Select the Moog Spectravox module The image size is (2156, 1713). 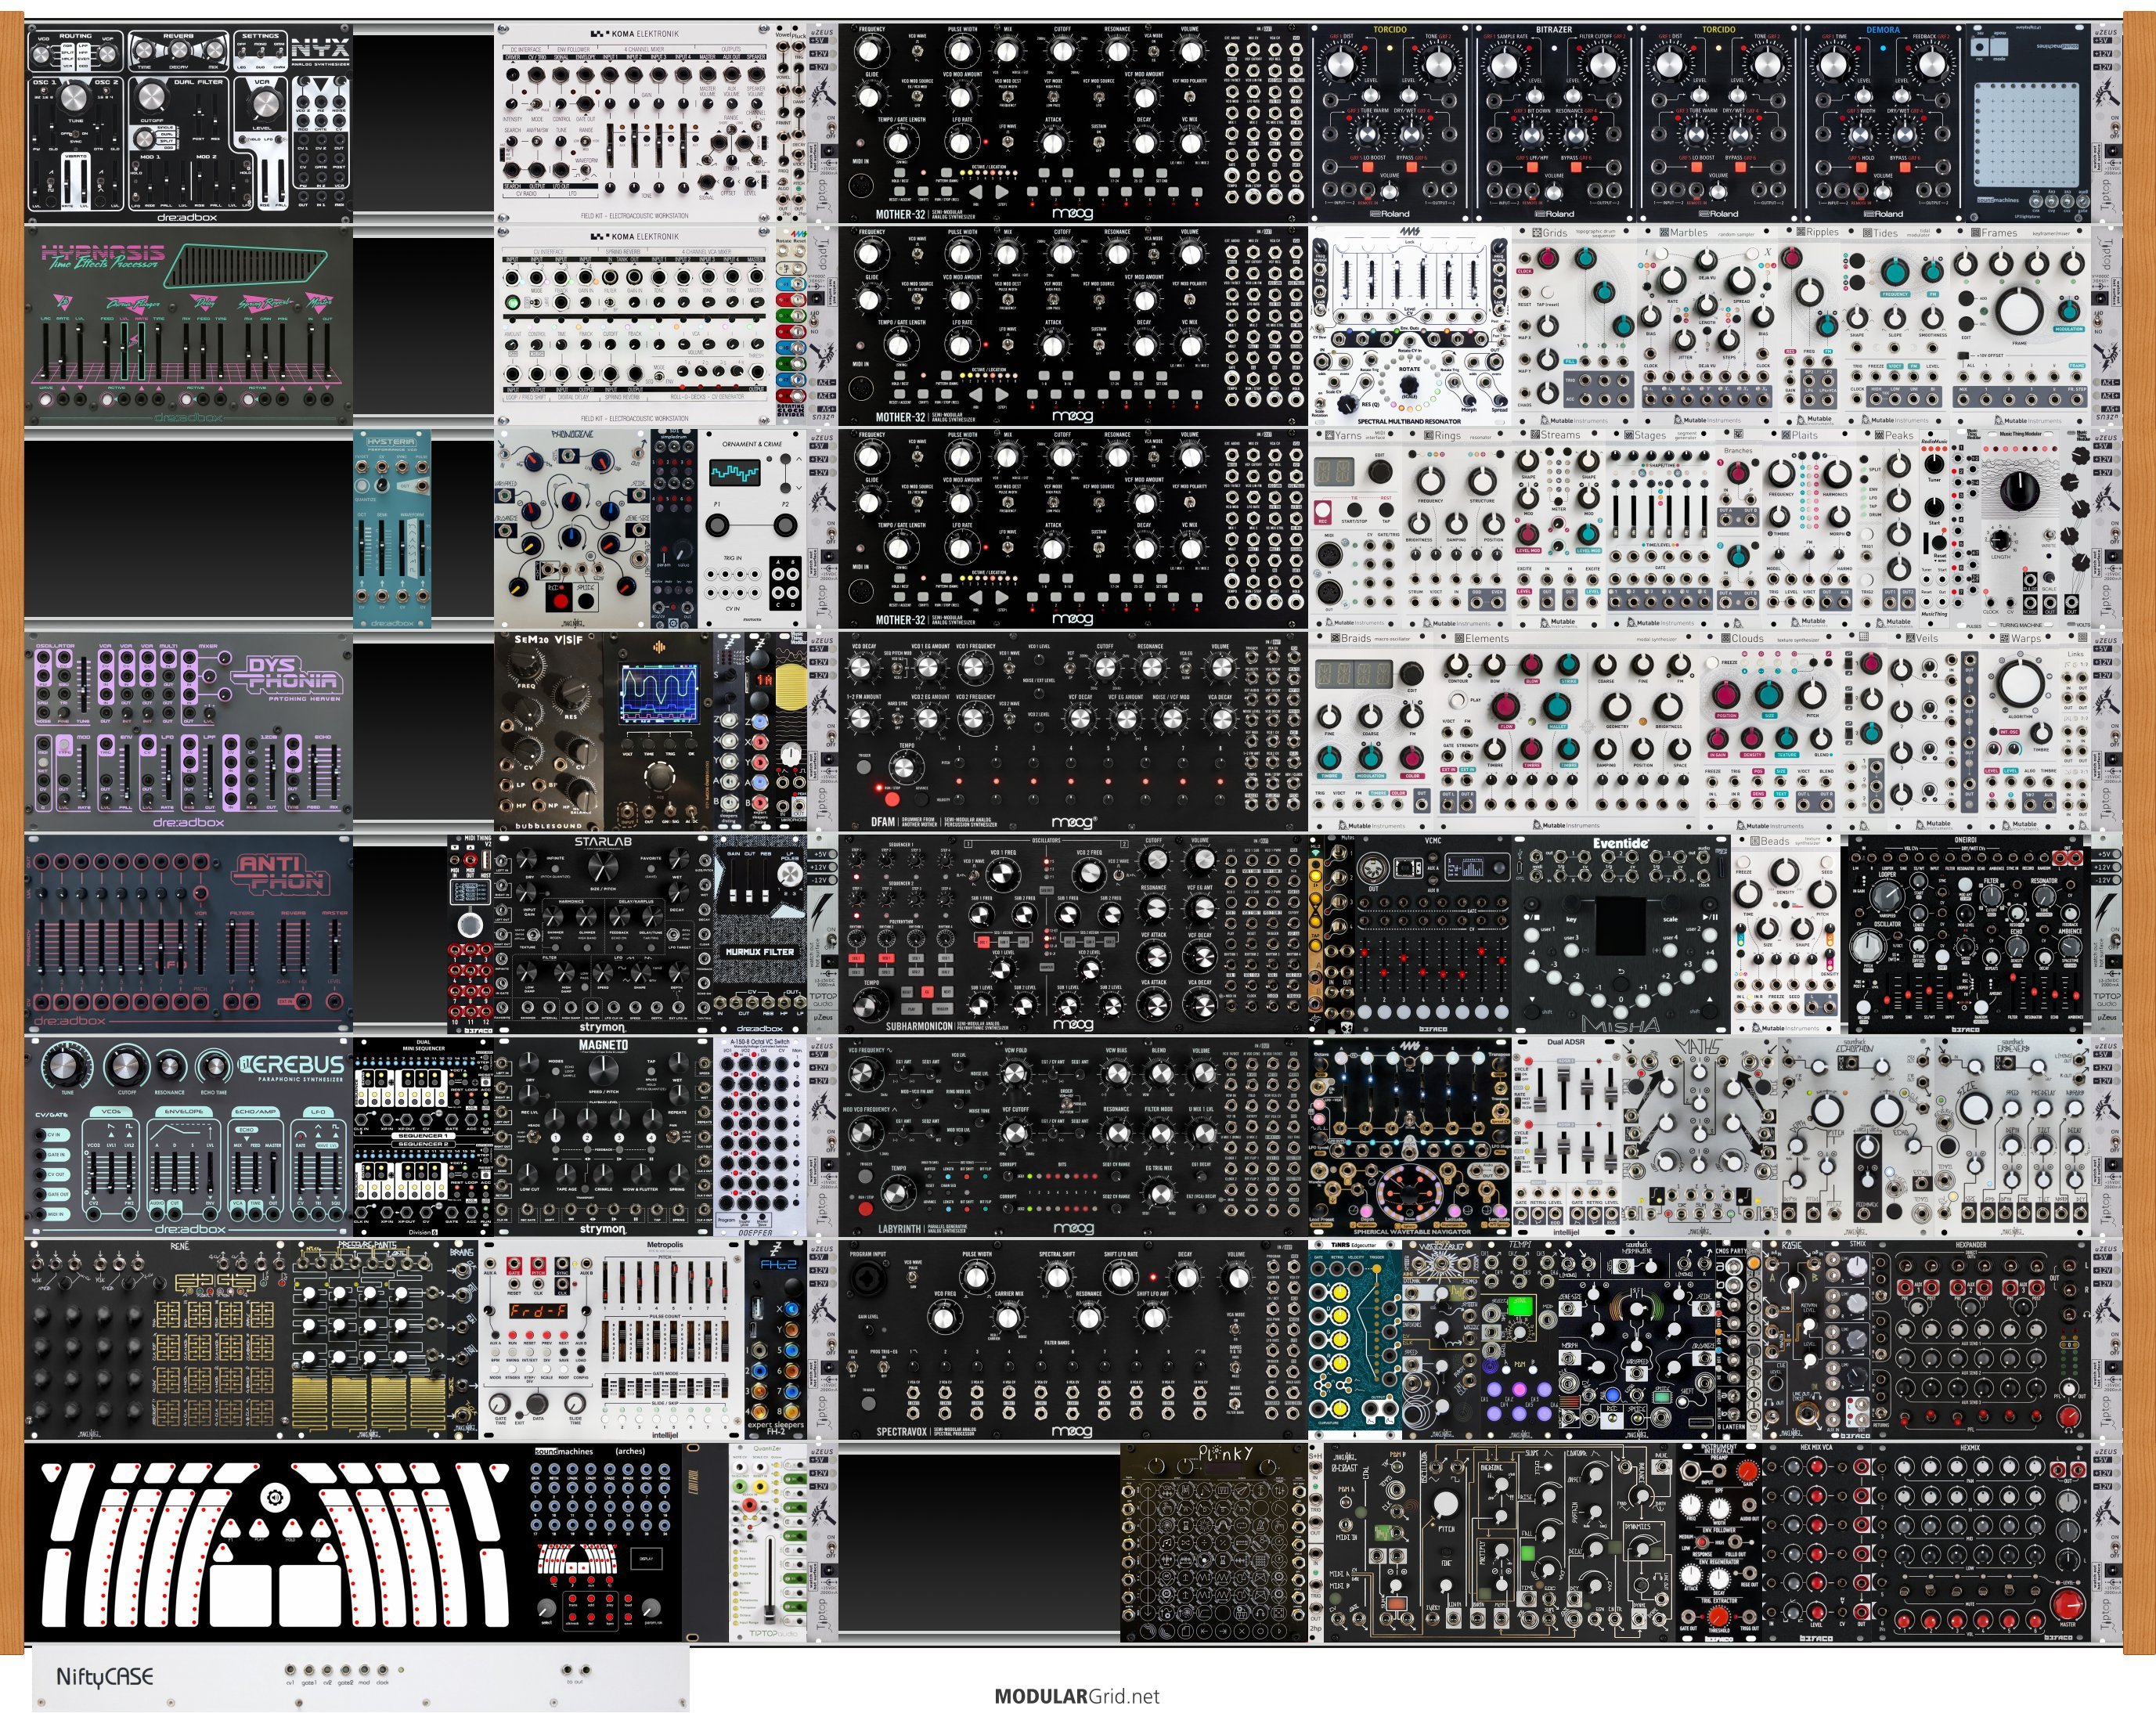[x=1073, y=1340]
